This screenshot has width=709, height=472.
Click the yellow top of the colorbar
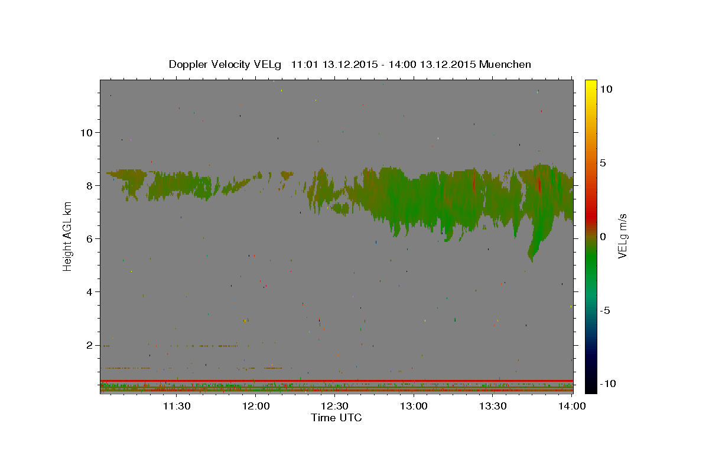point(590,86)
